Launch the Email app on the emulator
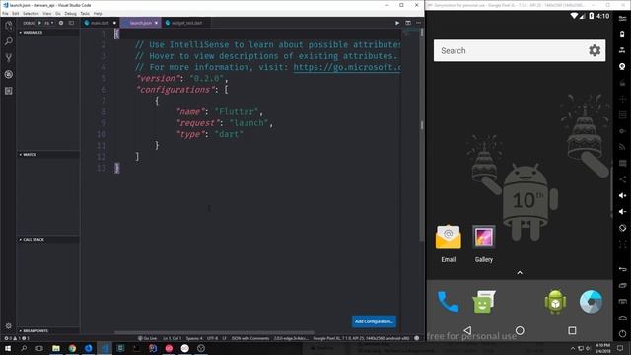631x355 pixels. click(x=448, y=244)
